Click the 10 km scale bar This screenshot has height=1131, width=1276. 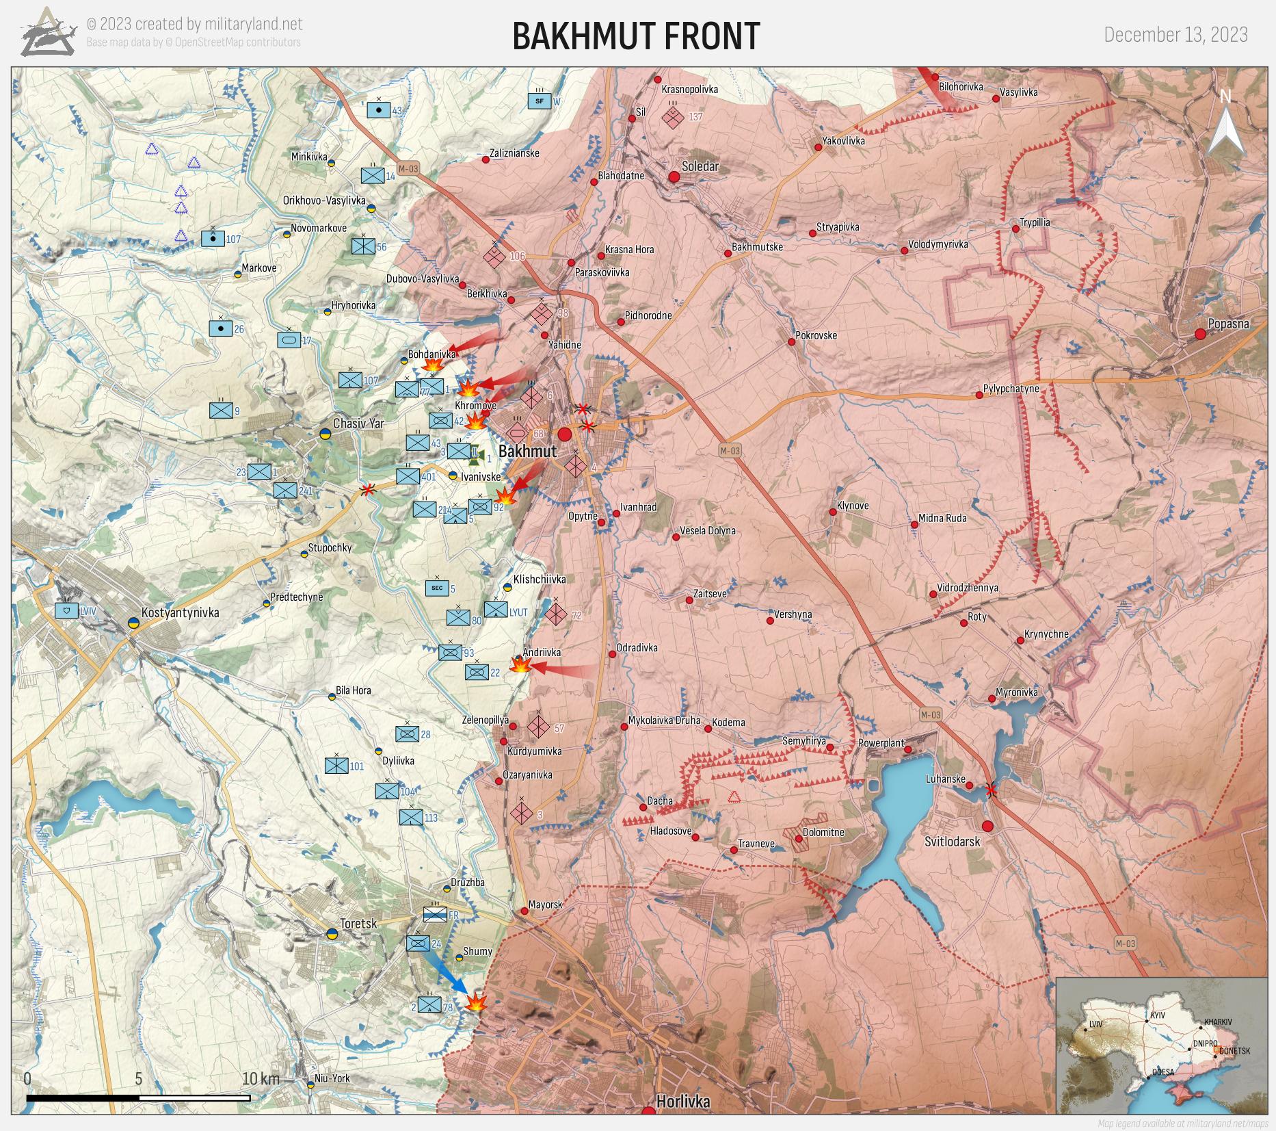pyautogui.click(x=138, y=1097)
